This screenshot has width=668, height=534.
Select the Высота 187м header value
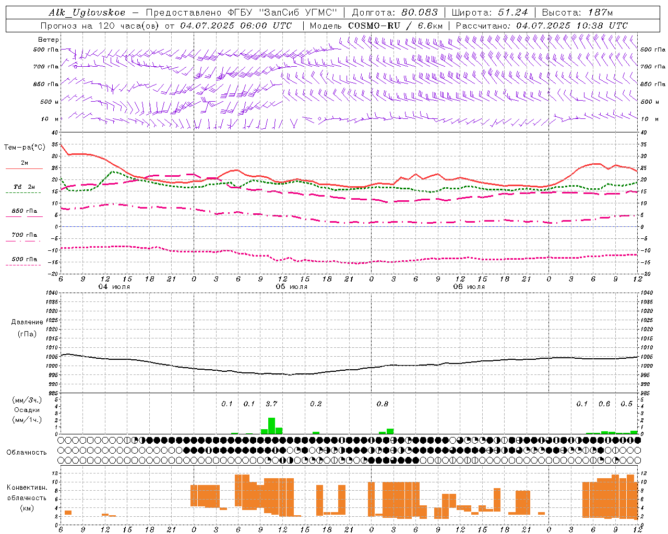577,13
